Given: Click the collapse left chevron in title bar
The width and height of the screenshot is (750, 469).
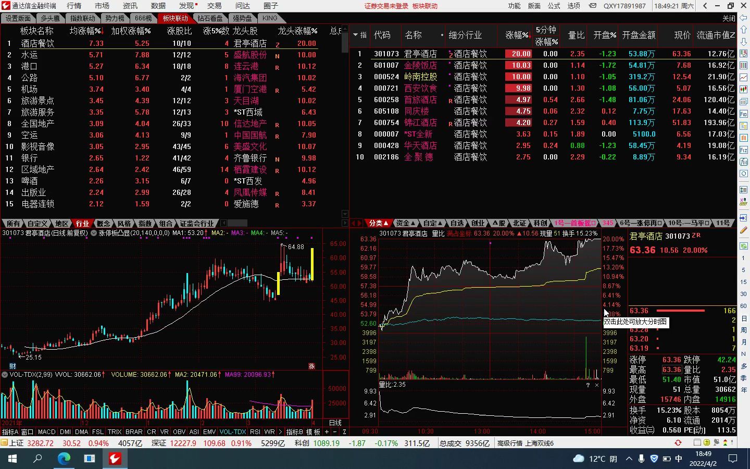Looking at the screenshot, I should coord(705,6).
